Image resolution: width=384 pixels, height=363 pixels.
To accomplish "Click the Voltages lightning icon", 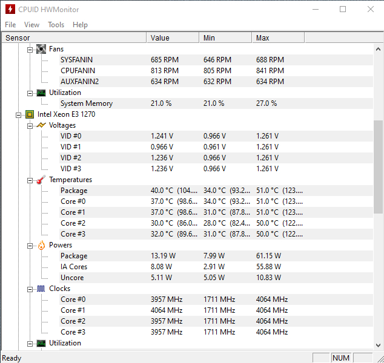I will 41,125.
